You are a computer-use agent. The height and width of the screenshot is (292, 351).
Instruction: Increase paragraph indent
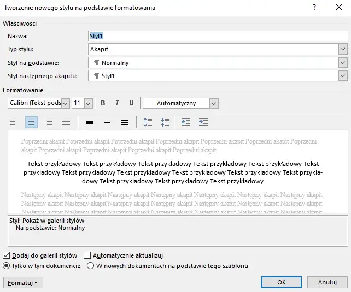tap(203, 122)
